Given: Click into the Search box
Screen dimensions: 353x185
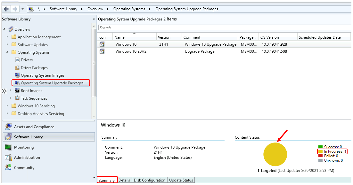Looking at the screenshot, I should (225, 27).
